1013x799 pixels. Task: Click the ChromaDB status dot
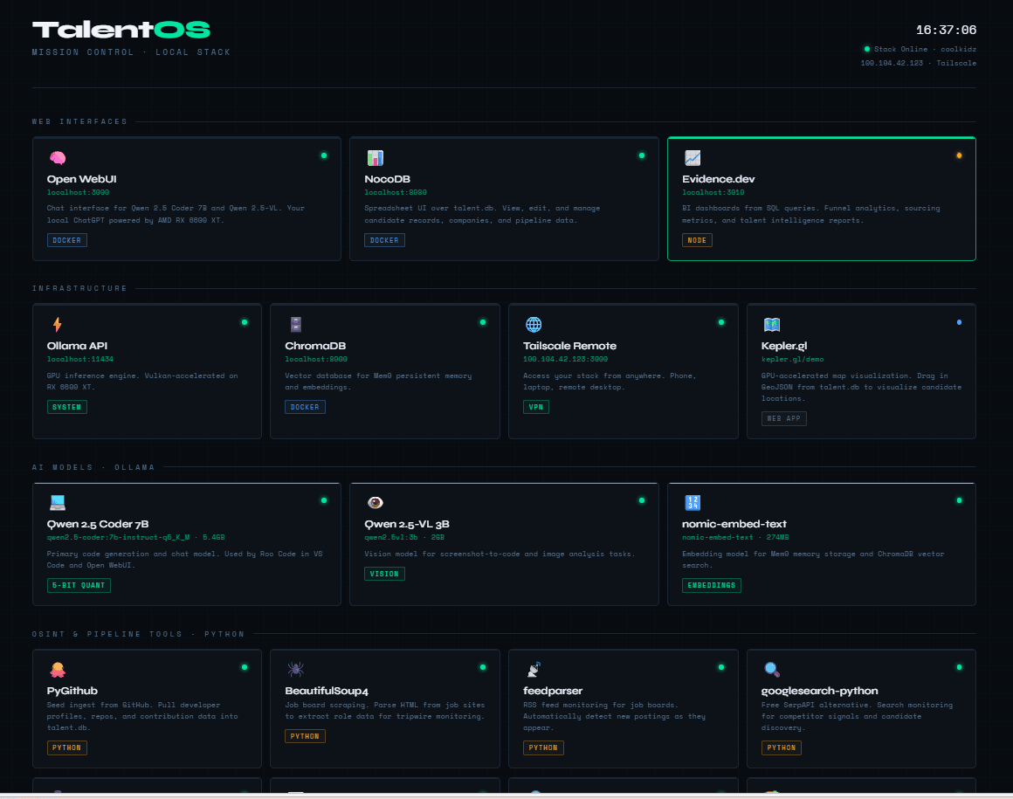point(483,322)
